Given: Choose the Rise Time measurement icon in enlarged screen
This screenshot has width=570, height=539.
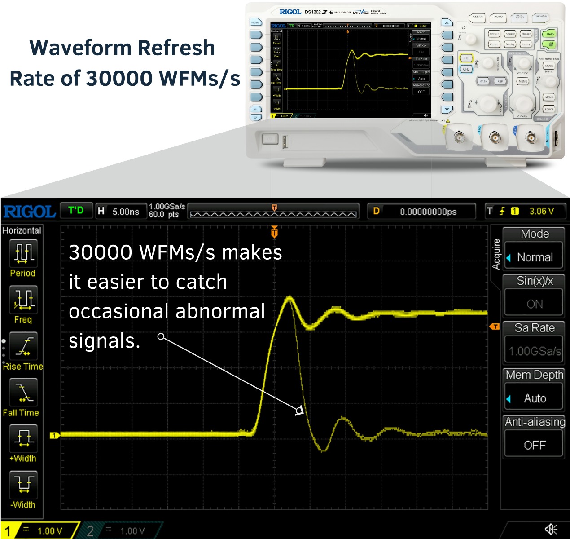Looking at the screenshot, I should pos(24,346).
